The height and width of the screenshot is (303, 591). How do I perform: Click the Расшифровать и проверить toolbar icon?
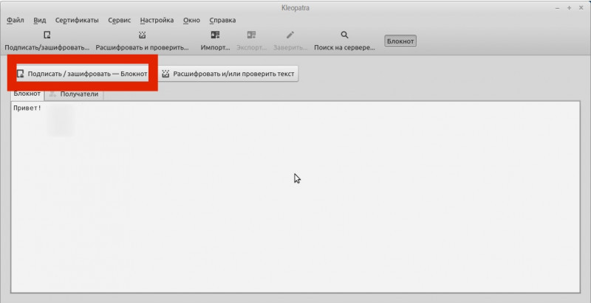(x=142, y=35)
